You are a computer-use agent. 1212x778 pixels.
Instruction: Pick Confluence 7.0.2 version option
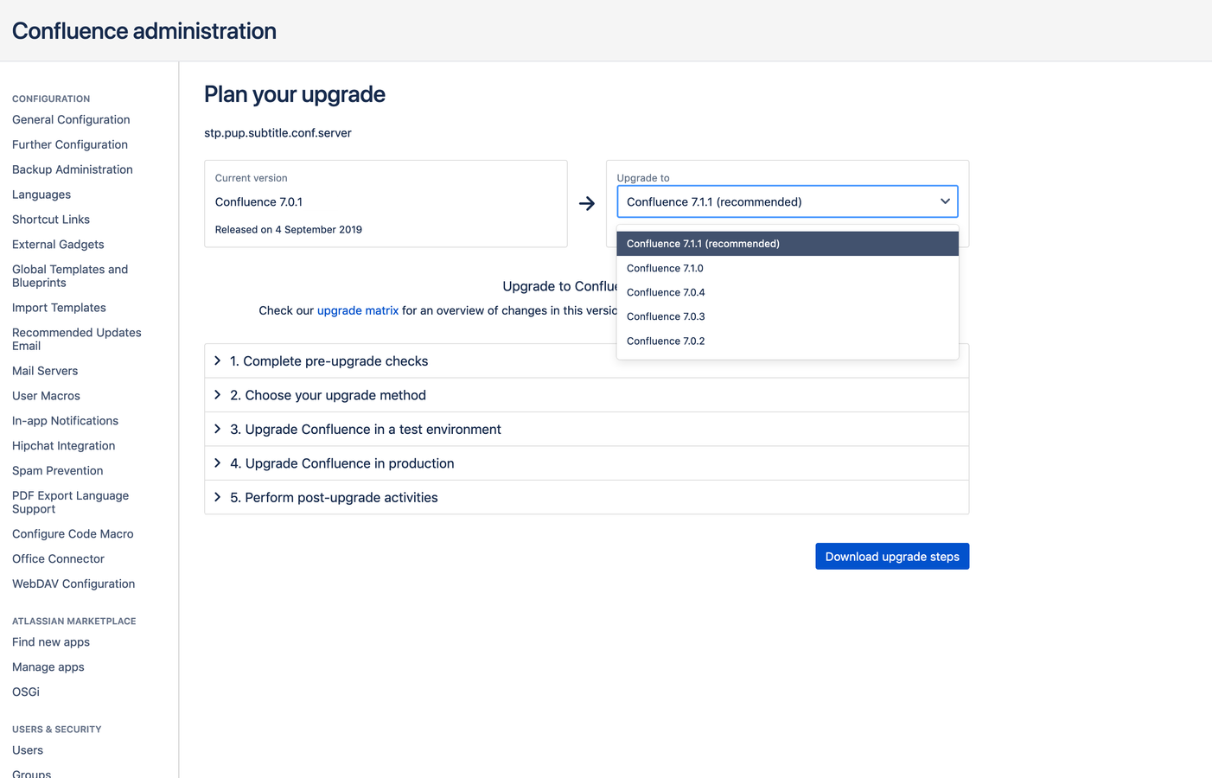click(787, 341)
